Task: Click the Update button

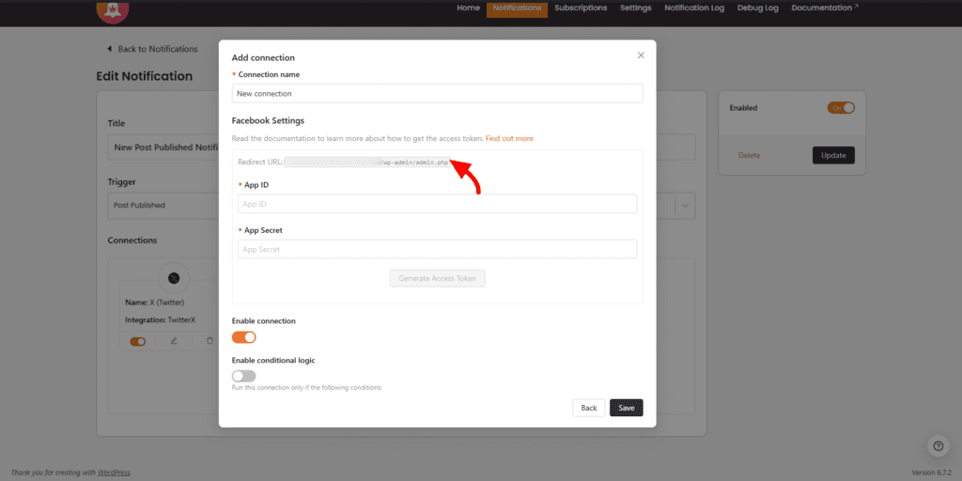Action: (833, 155)
